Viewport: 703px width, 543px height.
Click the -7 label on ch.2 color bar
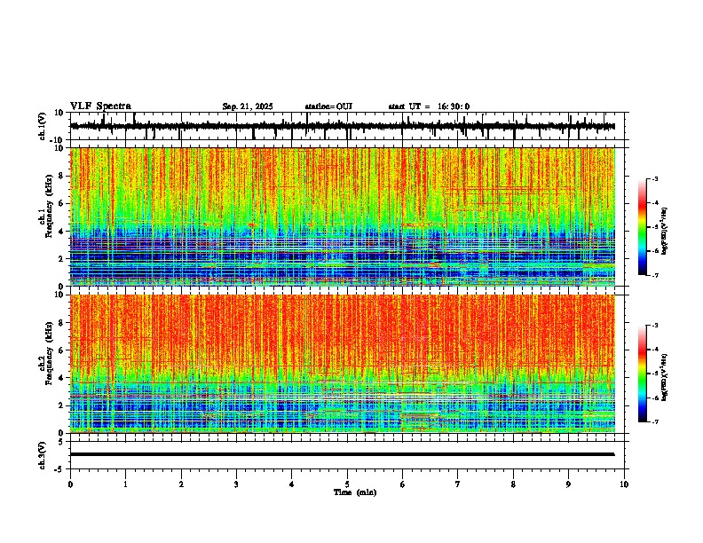coord(655,422)
